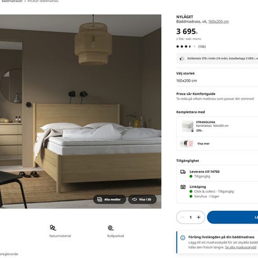The image size is (258, 258).
Task: Select the Naturmaterial feature icon
Action: tap(53, 228)
